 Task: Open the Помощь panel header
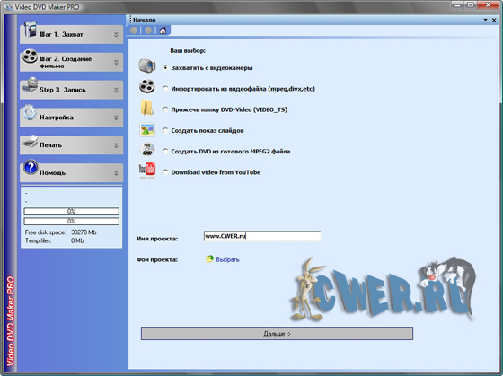[71, 173]
